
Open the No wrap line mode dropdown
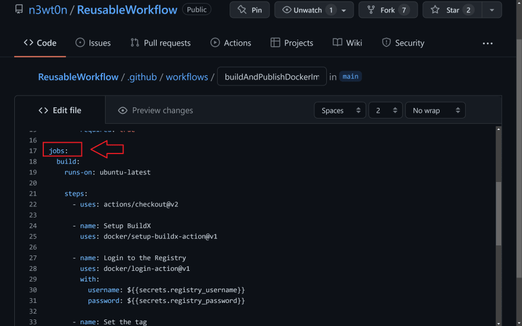click(435, 110)
